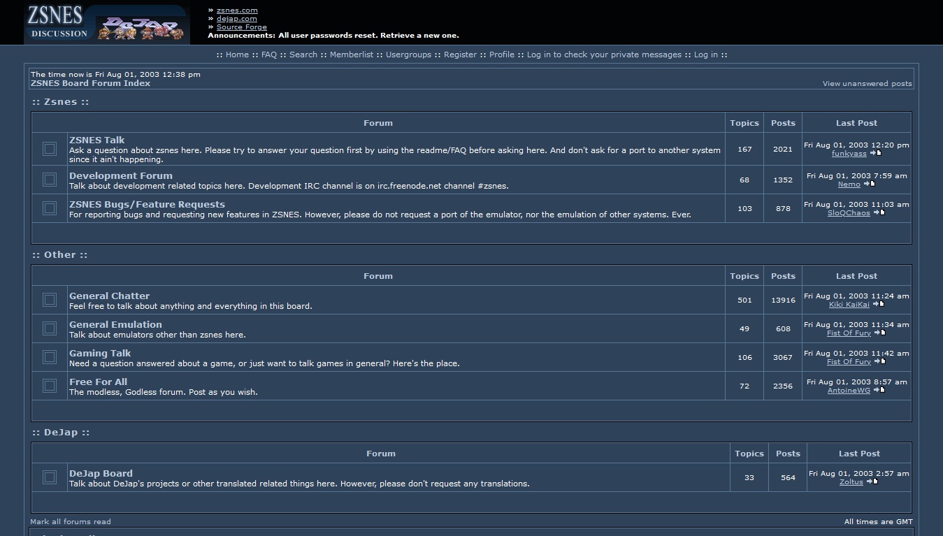
Task: Open the Source Forge link
Action: 242,27
